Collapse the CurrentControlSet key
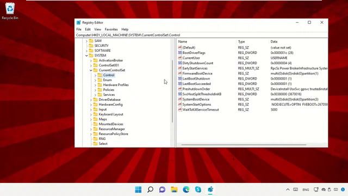Screen dimensions: 348x196 point(91,70)
